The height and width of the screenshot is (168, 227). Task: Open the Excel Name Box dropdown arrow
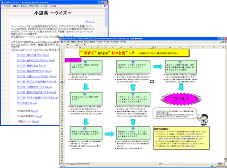77,44
